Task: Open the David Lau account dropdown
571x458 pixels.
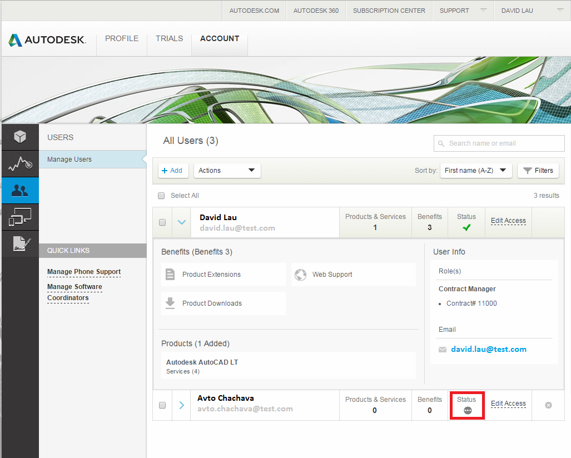Action: pyautogui.click(x=533, y=11)
